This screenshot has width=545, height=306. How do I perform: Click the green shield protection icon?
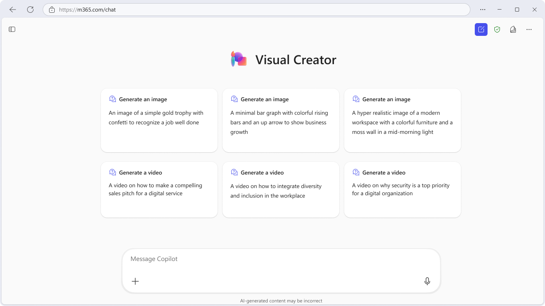coord(497,29)
